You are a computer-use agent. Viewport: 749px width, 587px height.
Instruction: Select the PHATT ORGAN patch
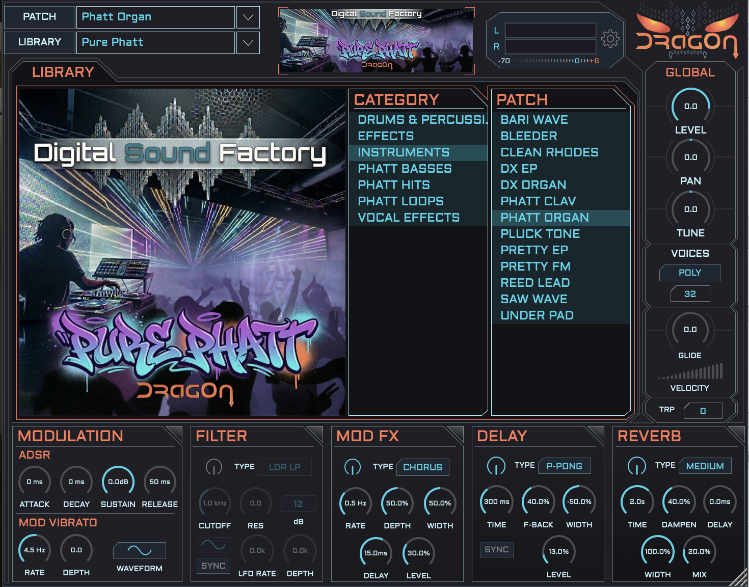(561, 218)
